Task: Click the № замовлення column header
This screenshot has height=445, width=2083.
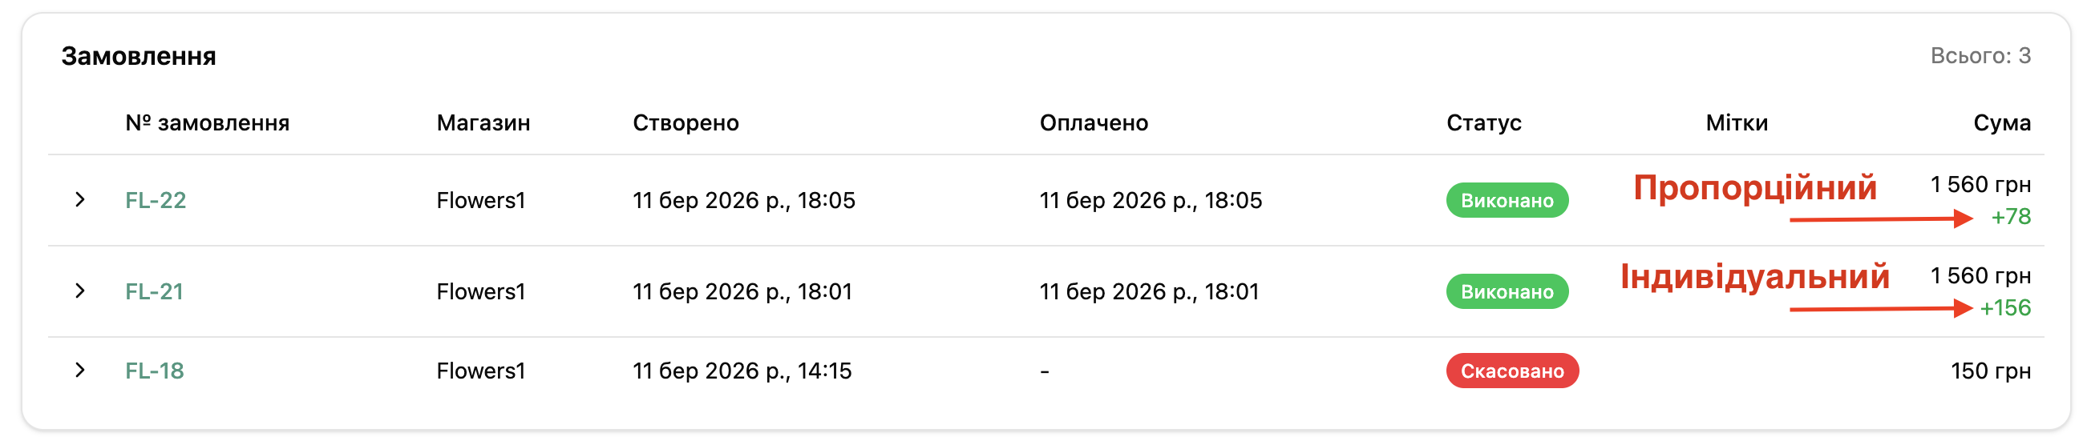Action: pyautogui.click(x=207, y=122)
